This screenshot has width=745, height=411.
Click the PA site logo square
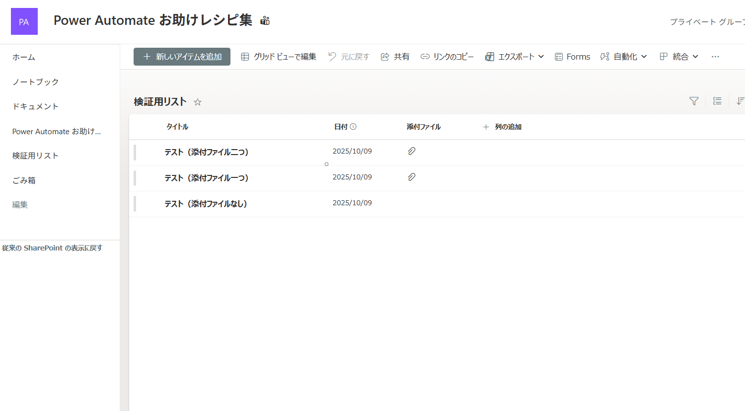click(24, 21)
